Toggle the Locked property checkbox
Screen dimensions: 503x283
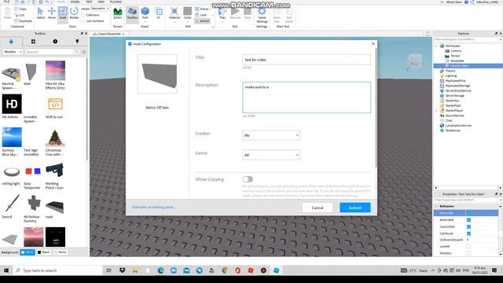click(x=468, y=246)
